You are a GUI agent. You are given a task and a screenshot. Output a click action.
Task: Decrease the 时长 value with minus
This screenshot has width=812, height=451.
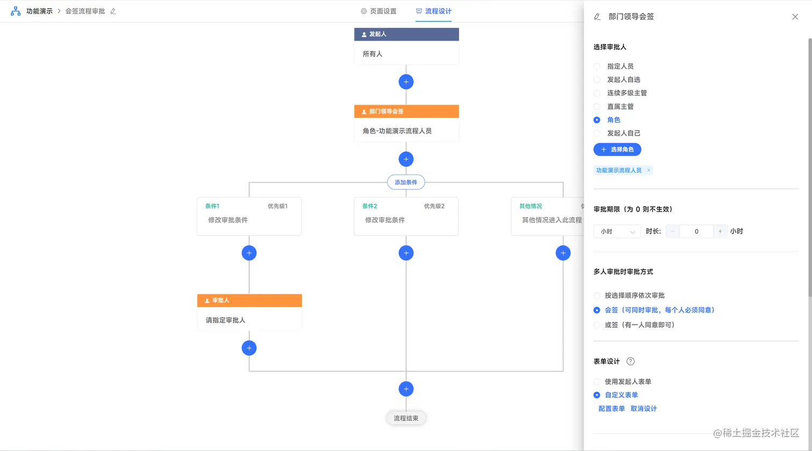673,231
